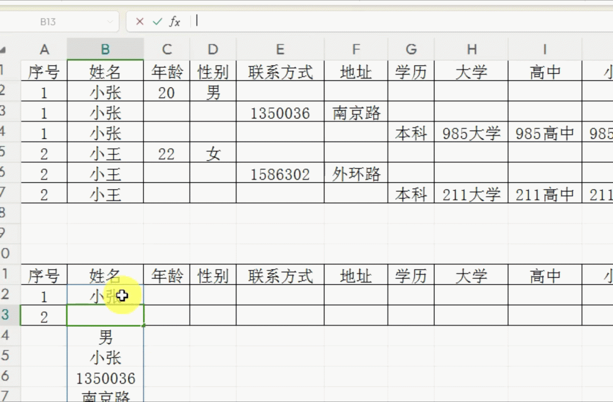Grab the fill handle of the active cell

tap(144, 325)
